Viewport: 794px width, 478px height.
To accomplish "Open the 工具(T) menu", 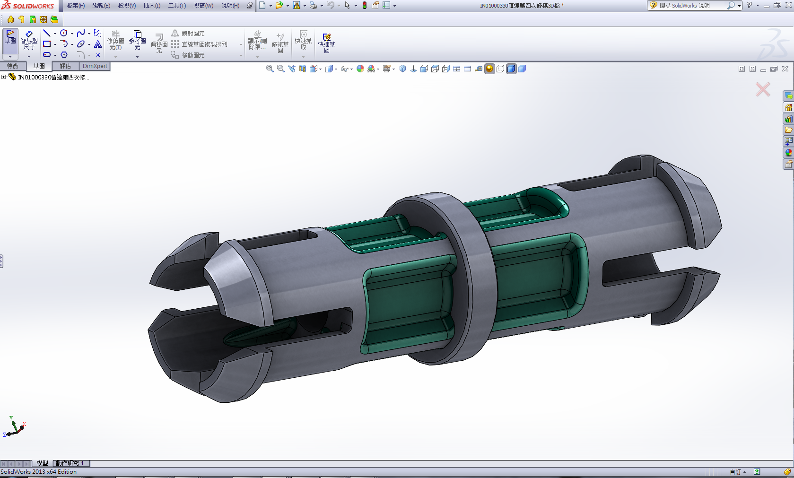I will pyautogui.click(x=177, y=6).
